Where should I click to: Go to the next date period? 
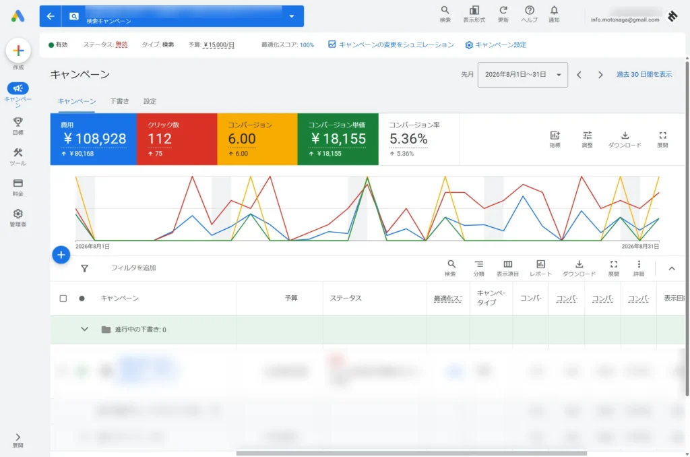[600, 75]
